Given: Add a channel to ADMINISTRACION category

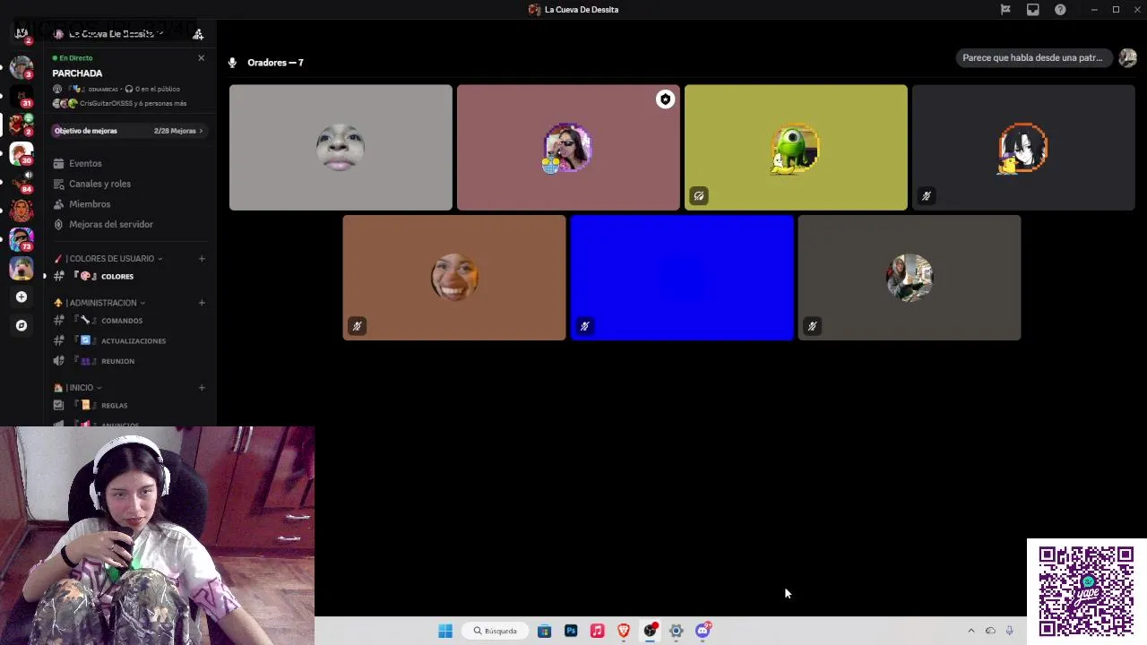Looking at the screenshot, I should (202, 303).
